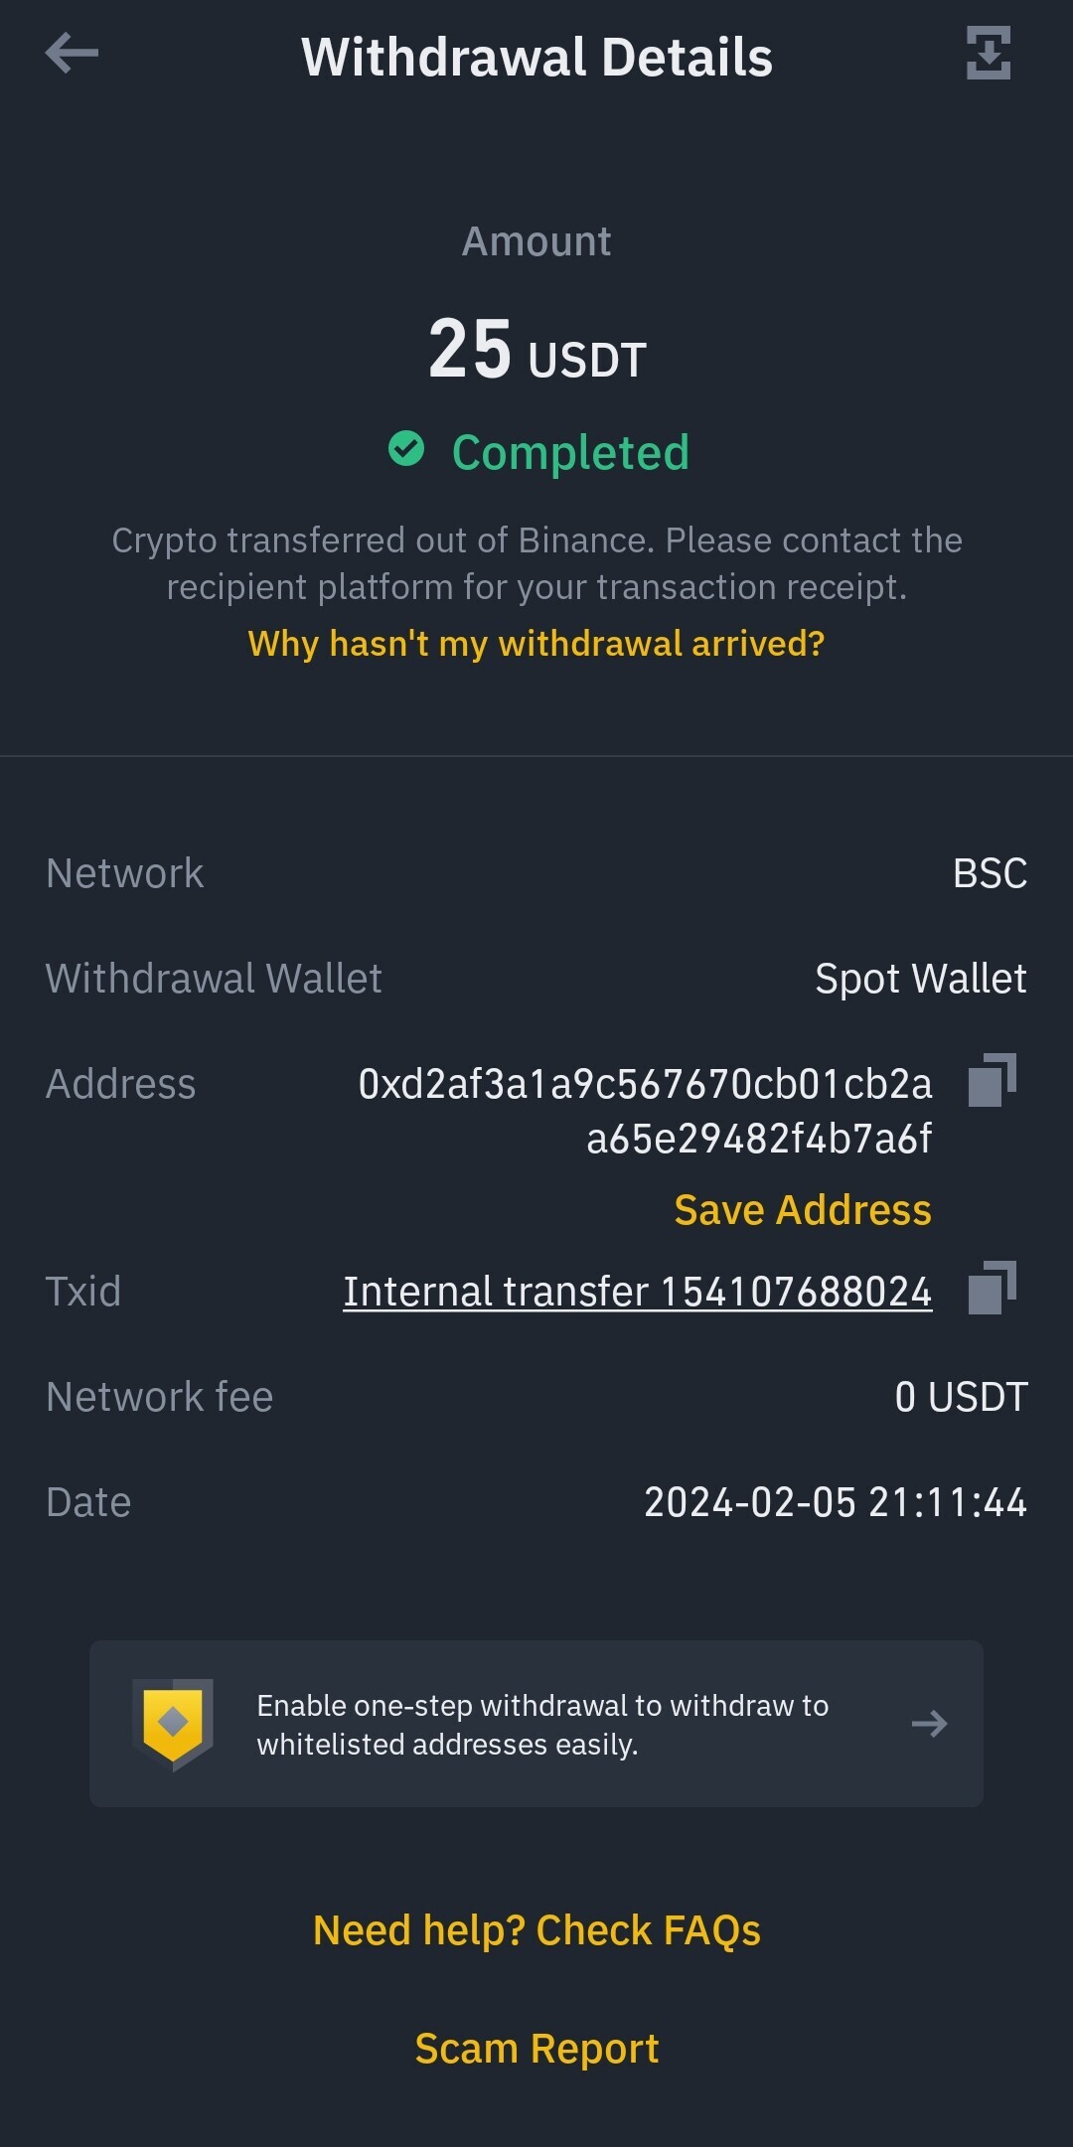
Task: Tap the green Completed checkmark icon
Action: coord(406,449)
